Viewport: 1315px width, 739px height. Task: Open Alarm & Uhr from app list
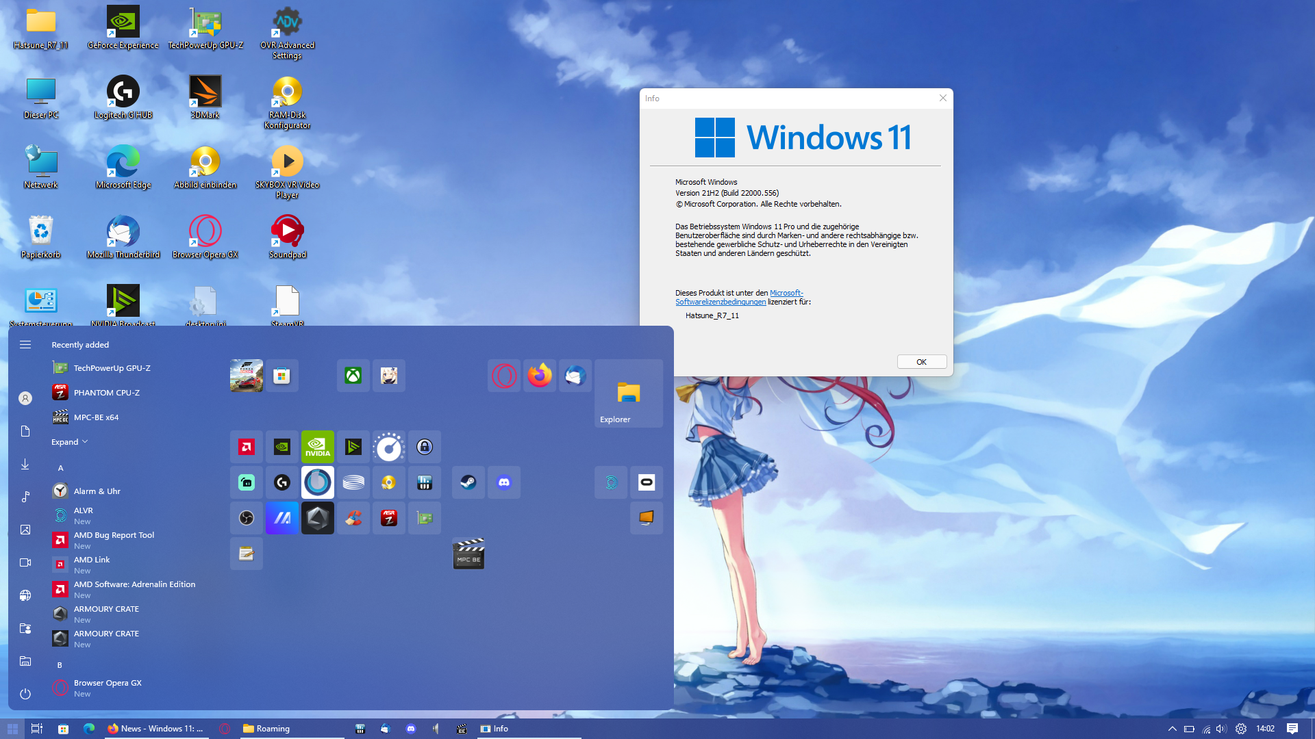pyautogui.click(x=97, y=491)
